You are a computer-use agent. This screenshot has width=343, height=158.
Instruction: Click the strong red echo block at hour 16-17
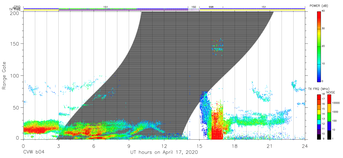point(217,125)
